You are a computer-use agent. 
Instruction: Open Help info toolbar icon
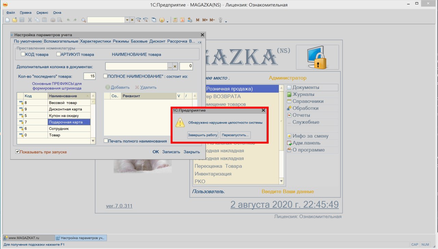[x=162, y=20]
